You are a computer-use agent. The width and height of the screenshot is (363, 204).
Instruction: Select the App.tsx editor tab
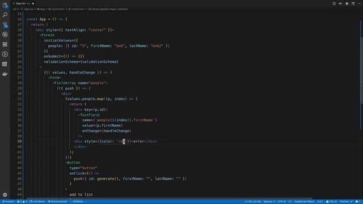point(23,3)
